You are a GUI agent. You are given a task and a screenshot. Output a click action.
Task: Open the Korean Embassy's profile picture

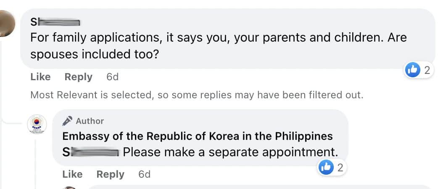pyautogui.click(x=37, y=126)
